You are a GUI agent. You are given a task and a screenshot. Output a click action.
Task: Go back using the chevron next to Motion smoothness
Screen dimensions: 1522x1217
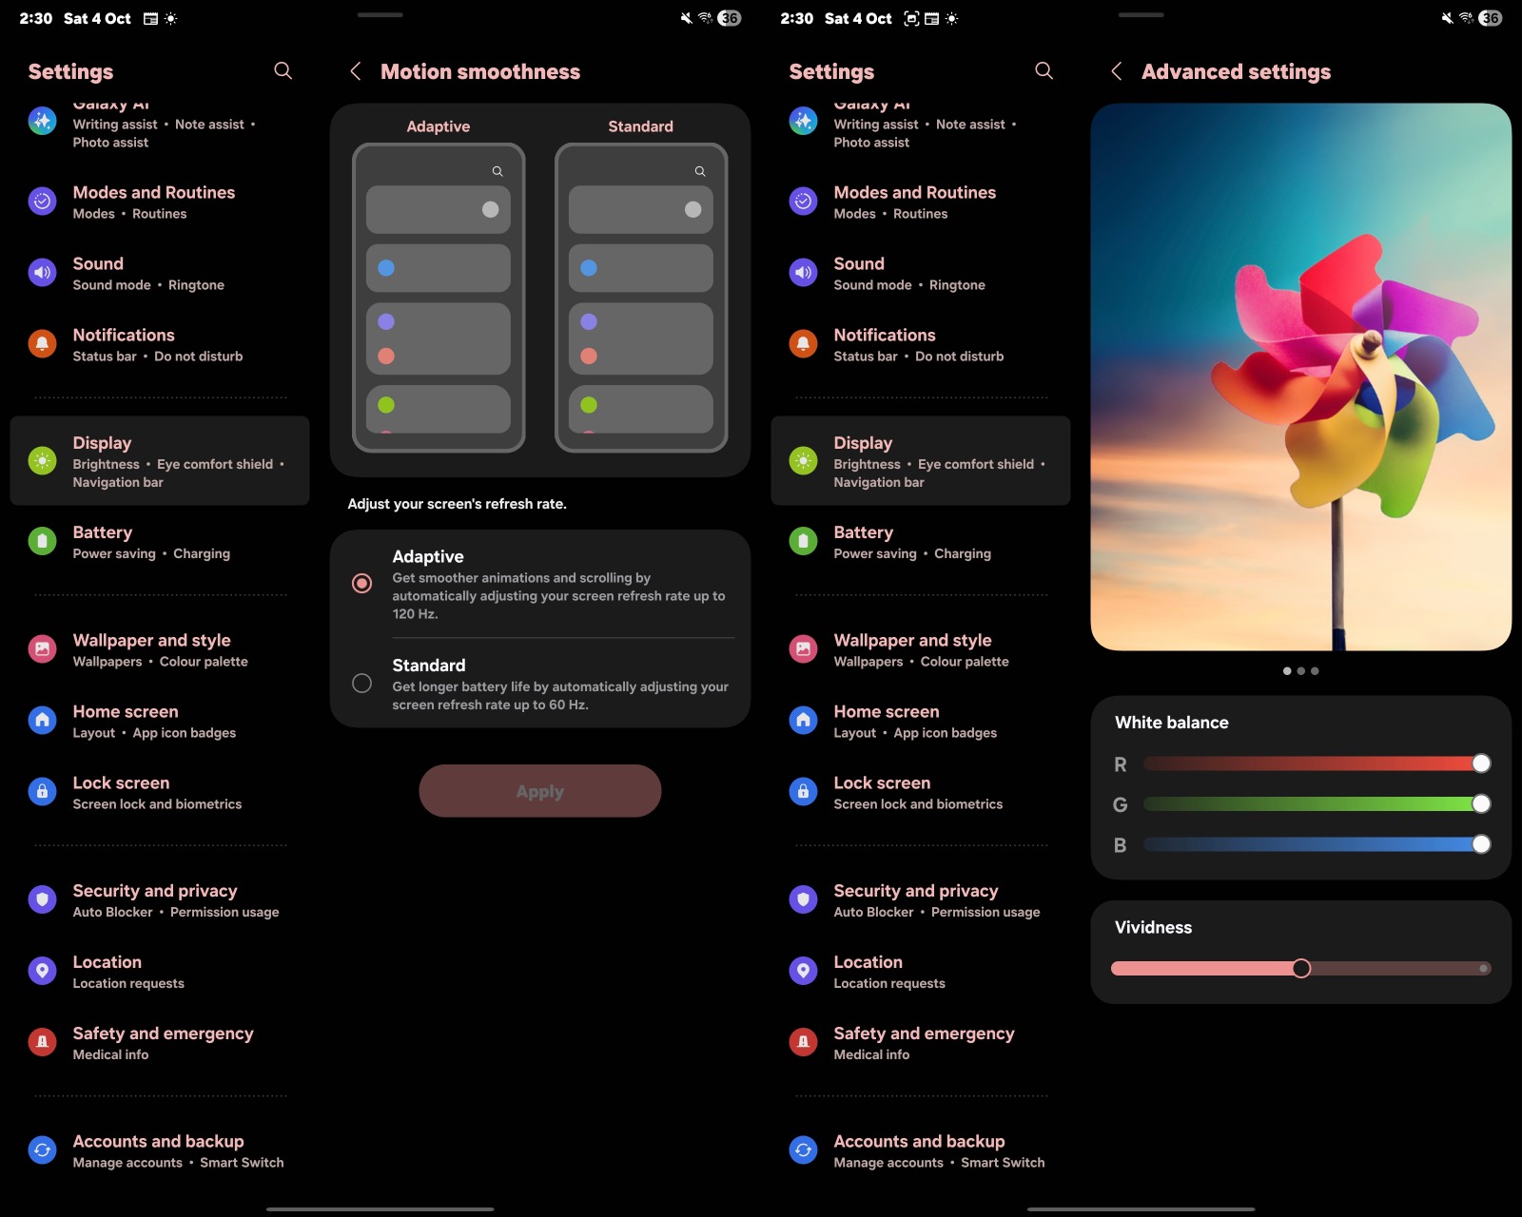coord(356,71)
